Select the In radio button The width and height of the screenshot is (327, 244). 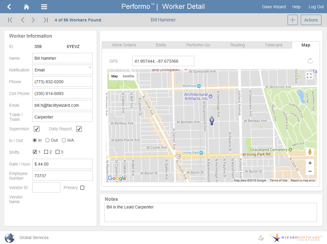35,140
